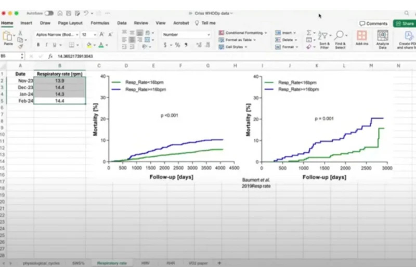
Task: Toggle align right for cell text
Action: (139, 40)
